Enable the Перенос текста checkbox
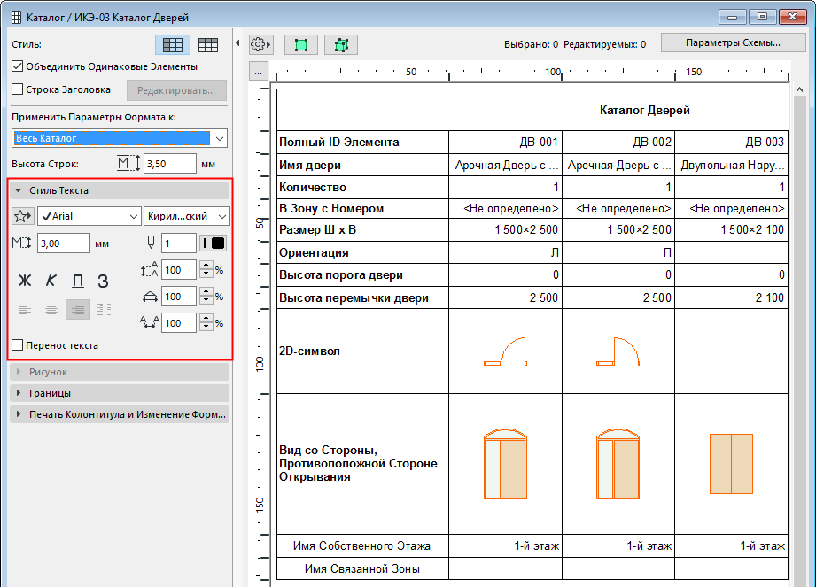The width and height of the screenshot is (816, 587). 18,345
